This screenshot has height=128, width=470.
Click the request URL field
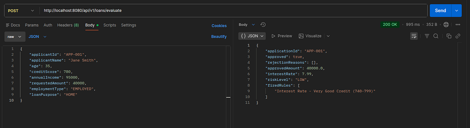[233, 10]
